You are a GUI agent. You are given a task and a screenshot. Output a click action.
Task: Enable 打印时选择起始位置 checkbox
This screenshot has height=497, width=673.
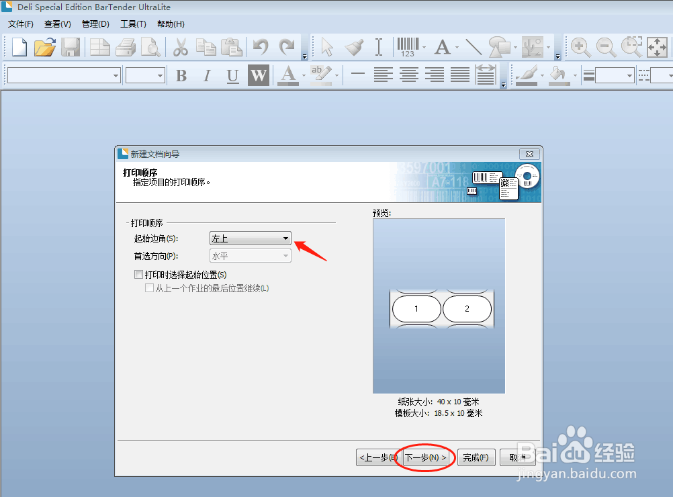(x=138, y=274)
